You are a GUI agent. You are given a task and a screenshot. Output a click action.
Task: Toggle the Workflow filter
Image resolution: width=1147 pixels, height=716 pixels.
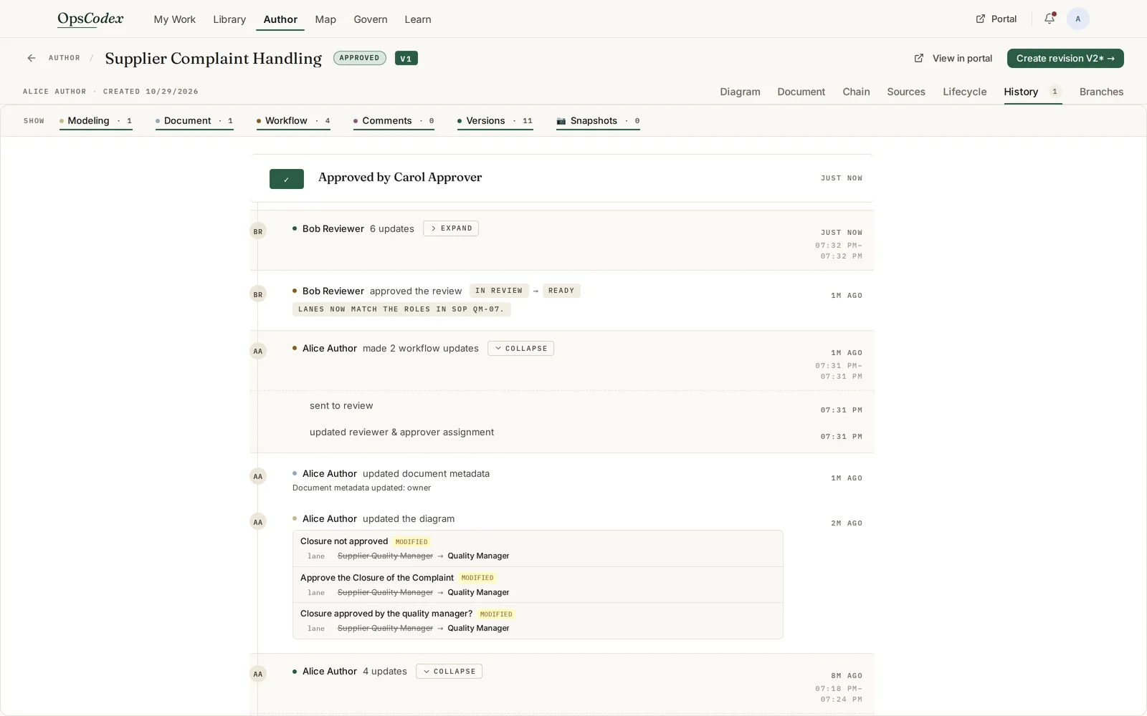[x=293, y=121]
